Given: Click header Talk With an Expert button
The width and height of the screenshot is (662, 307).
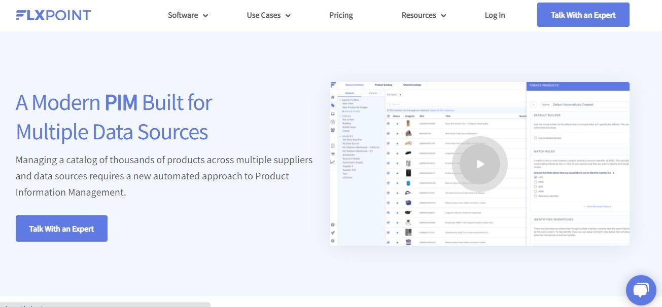Looking at the screenshot, I should 583,15.
